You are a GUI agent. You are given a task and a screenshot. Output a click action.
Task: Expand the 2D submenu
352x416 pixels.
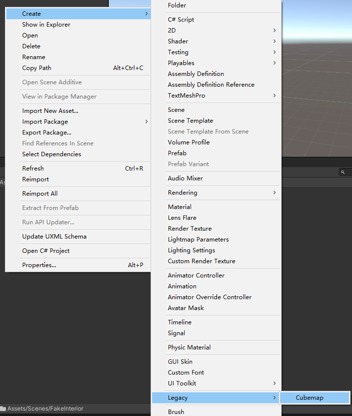pos(216,31)
